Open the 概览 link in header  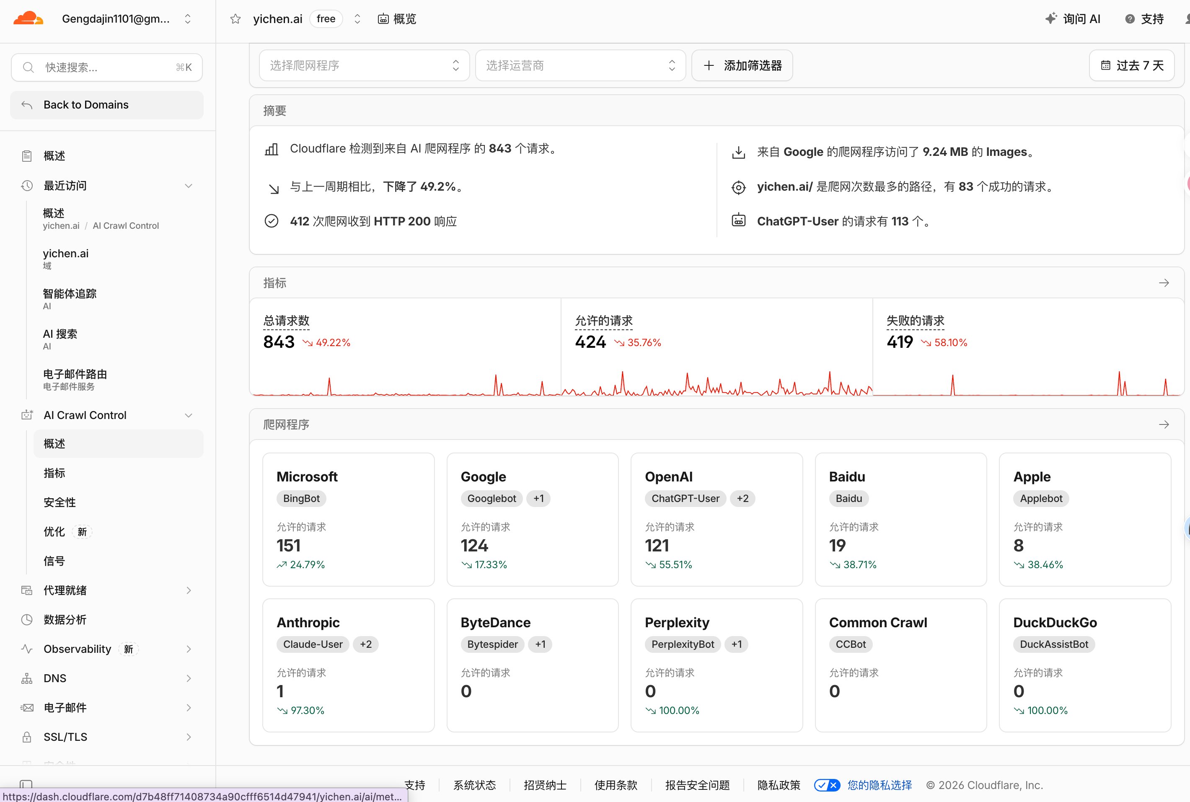pyautogui.click(x=397, y=19)
